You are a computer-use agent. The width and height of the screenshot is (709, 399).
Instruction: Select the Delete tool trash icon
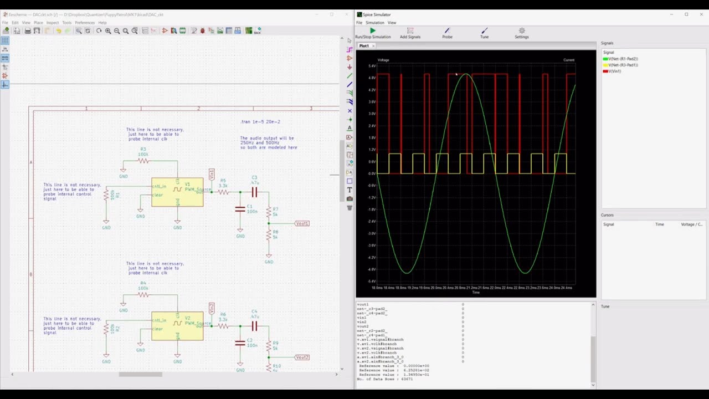[x=349, y=208]
